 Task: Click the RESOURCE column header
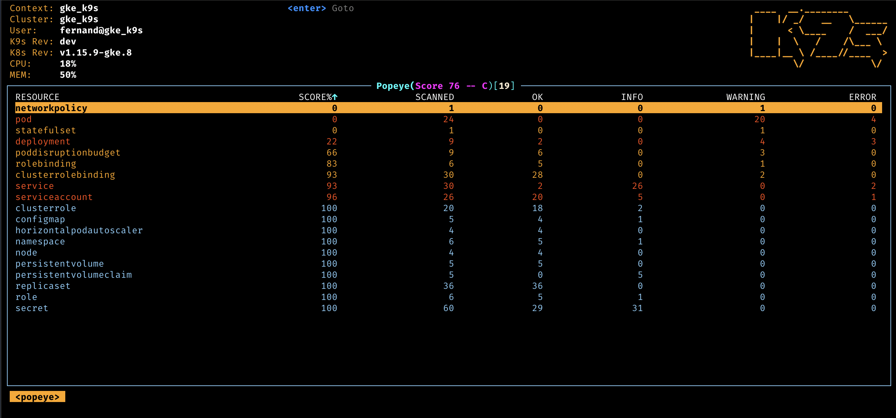pos(37,97)
